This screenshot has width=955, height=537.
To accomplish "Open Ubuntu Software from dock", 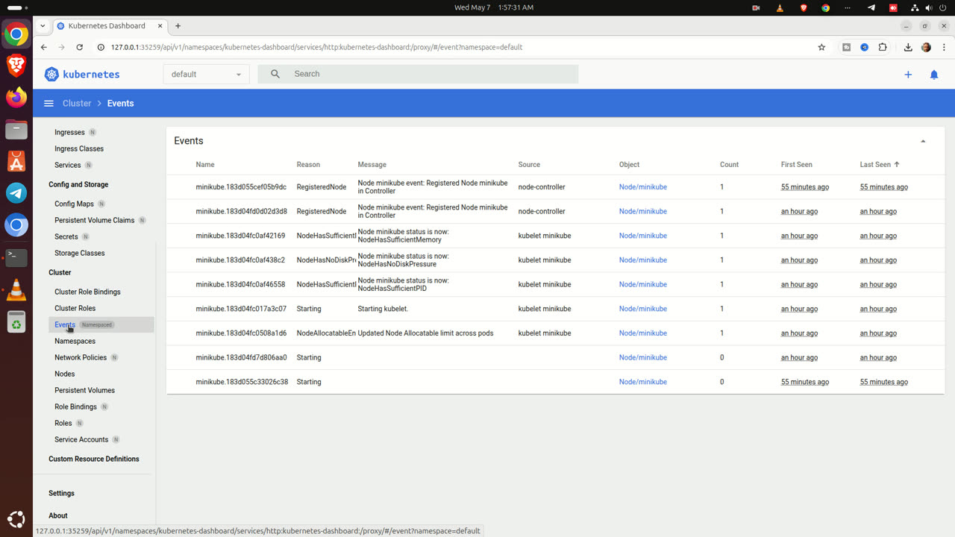I will [x=16, y=161].
